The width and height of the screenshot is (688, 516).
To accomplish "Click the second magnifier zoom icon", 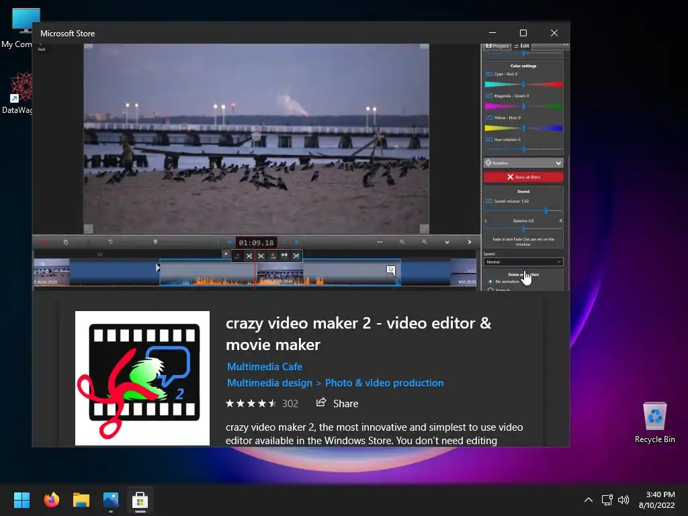I will 425,242.
